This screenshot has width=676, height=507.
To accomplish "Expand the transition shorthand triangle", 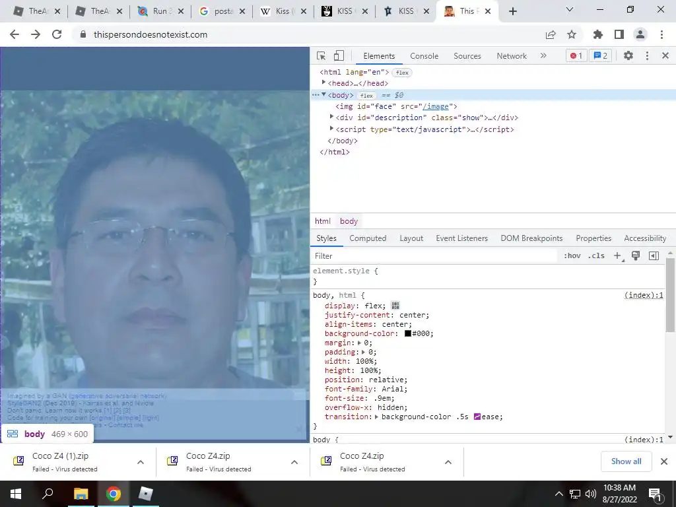I will [x=376, y=417].
